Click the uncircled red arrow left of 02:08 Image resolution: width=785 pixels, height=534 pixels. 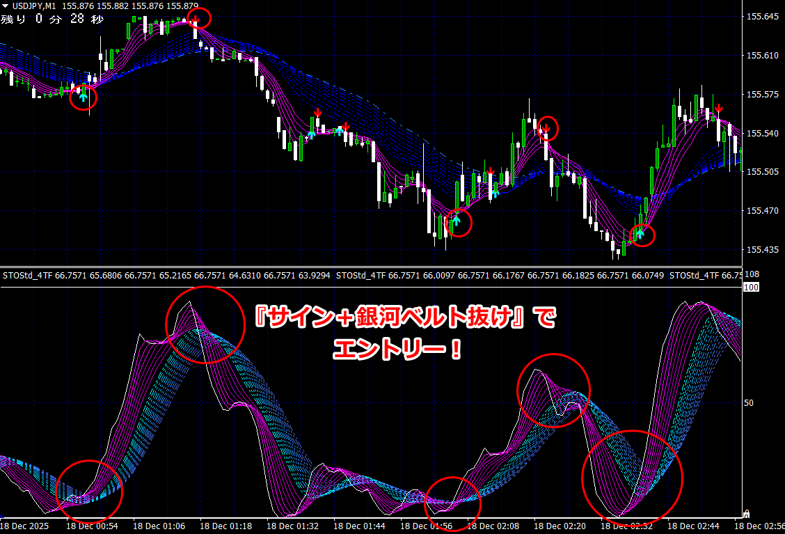pyautogui.click(x=491, y=171)
